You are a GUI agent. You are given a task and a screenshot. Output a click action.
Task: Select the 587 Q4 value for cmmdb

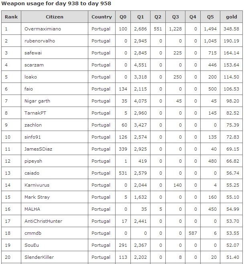[x=193, y=233]
